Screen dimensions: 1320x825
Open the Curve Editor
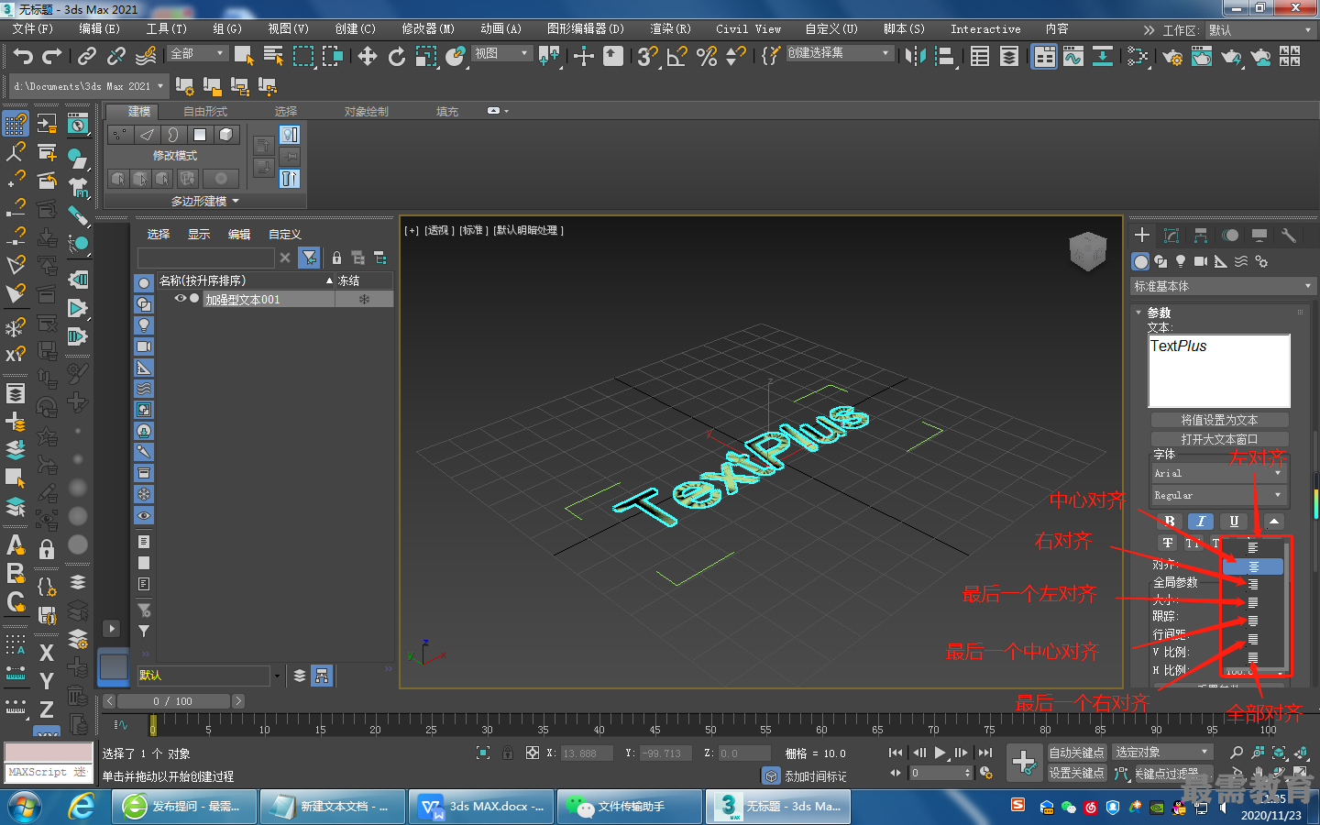coord(1073,56)
